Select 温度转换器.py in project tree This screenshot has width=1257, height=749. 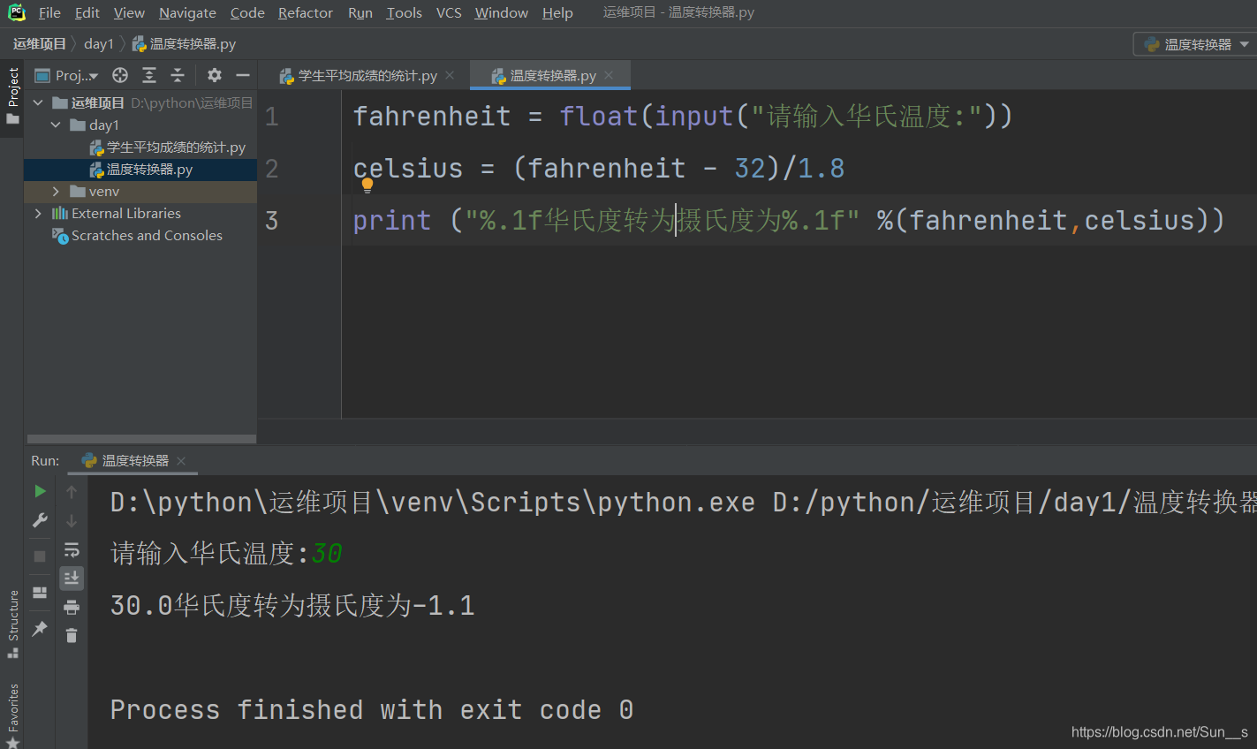tap(141, 169)
